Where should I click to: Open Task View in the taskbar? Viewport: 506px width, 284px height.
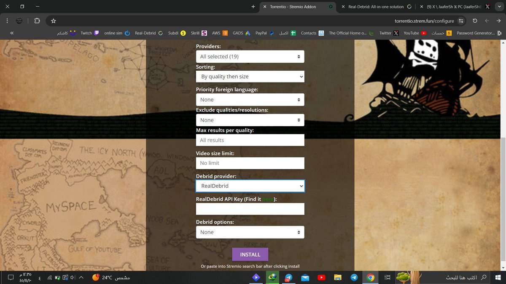click(387, 277)
